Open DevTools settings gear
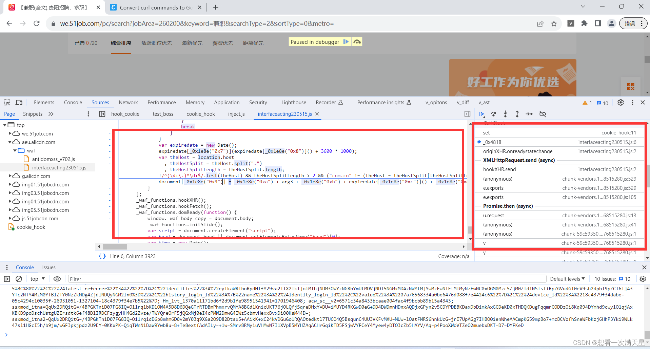The image size is (650, 349). (x=621, y=103)
